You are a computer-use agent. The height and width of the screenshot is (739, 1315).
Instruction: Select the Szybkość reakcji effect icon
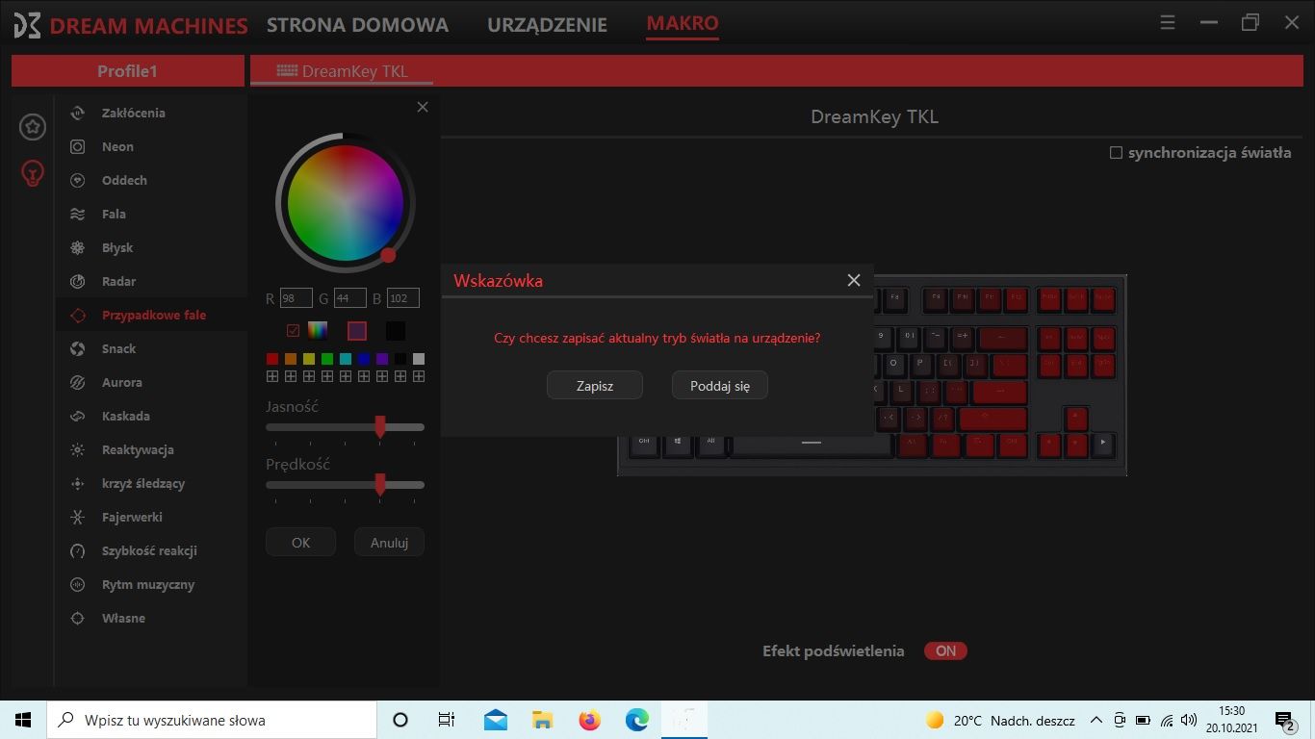(78, 550)
